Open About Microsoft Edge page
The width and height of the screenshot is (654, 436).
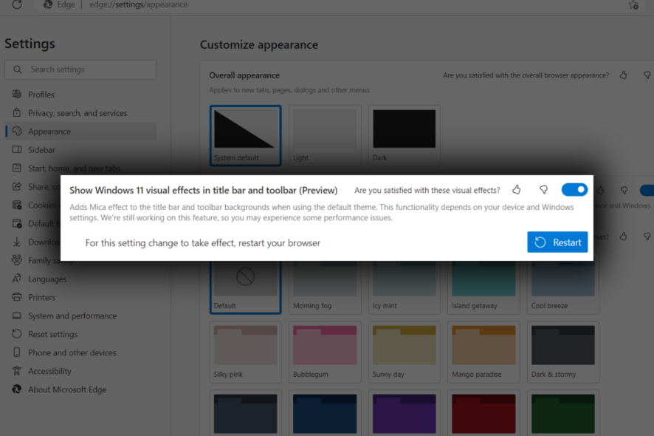[x=67, y=389]
